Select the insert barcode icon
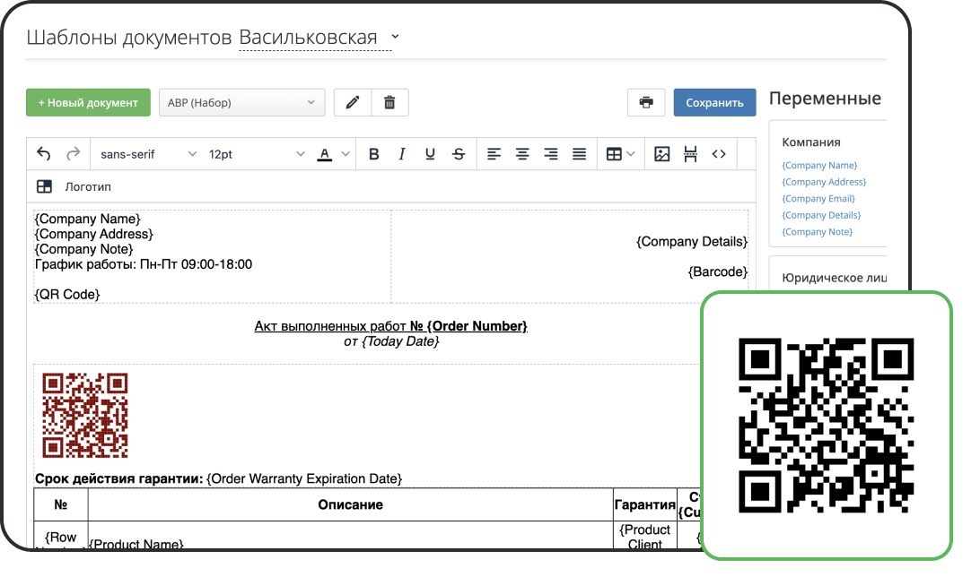This screenshot has width=980, height=577. (x=690, y=153)
